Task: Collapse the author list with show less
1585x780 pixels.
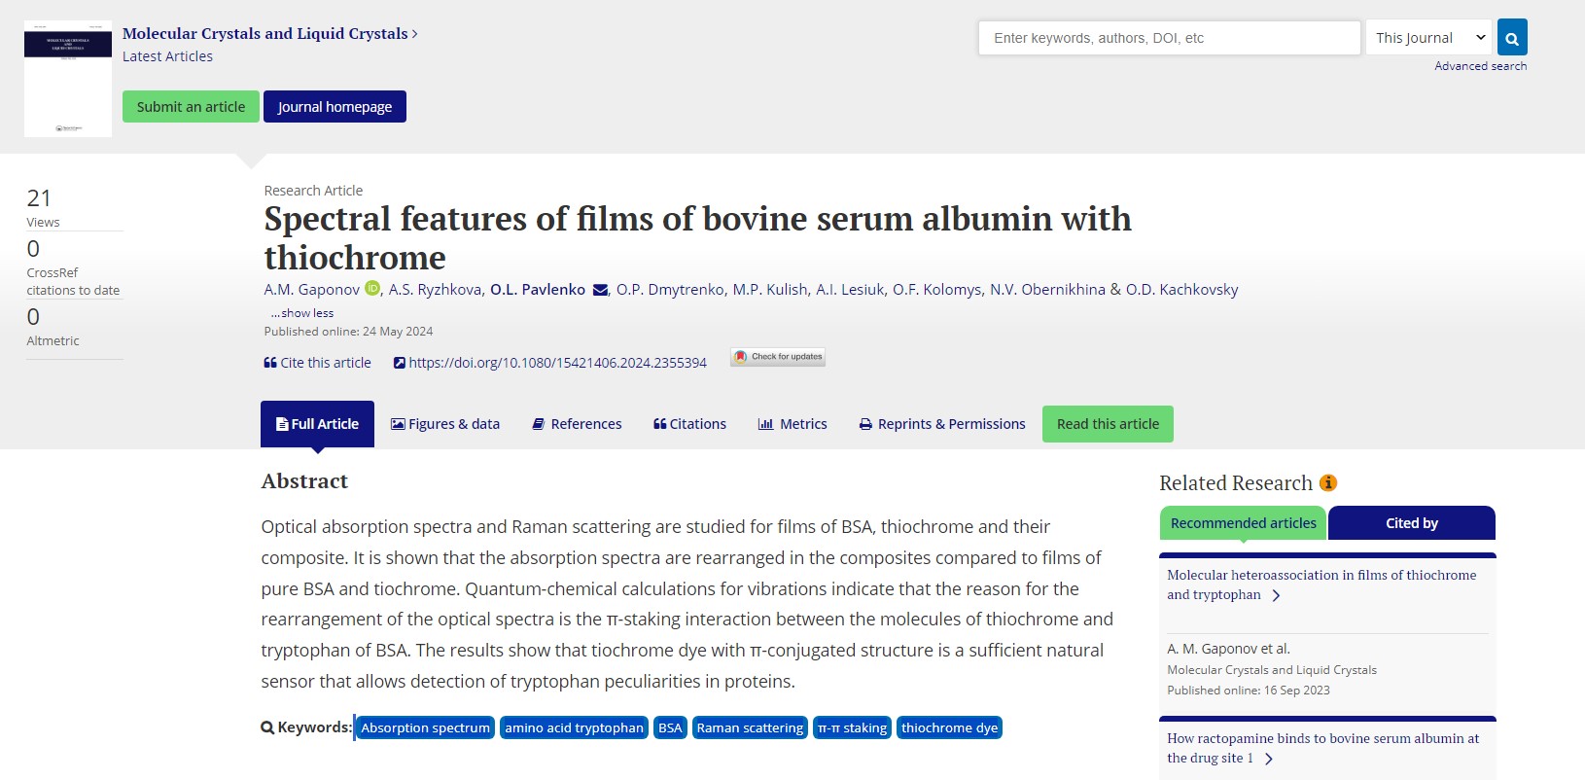Action: [302, 313]
